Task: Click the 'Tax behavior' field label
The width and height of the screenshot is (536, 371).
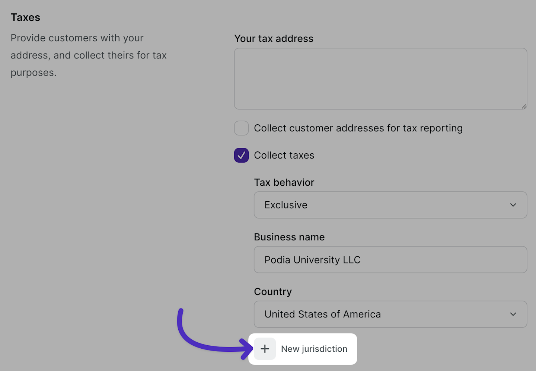Action: [x=284, y=182]
